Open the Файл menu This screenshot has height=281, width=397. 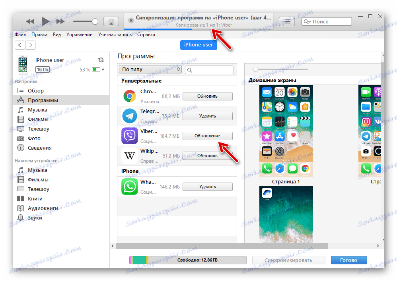point(20,35)
